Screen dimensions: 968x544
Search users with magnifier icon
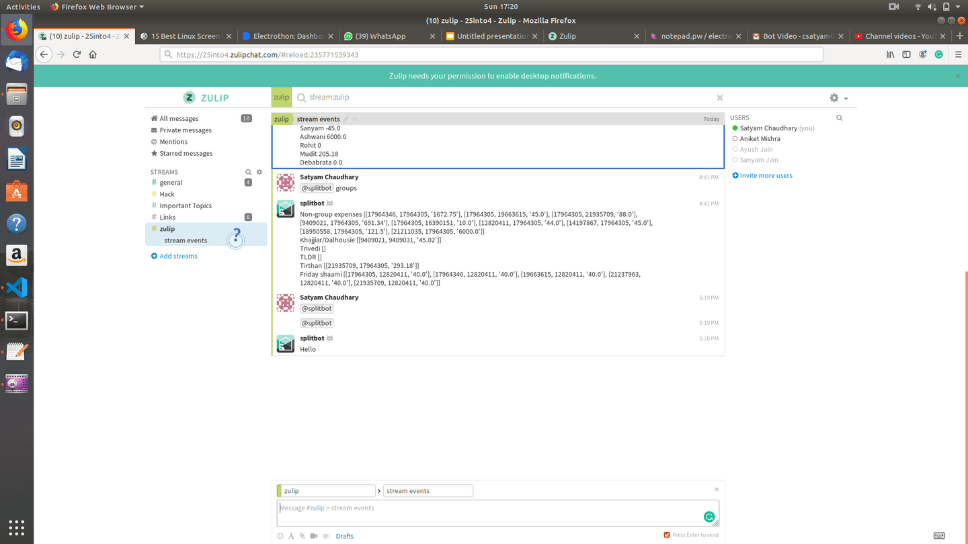coord(839,118)
